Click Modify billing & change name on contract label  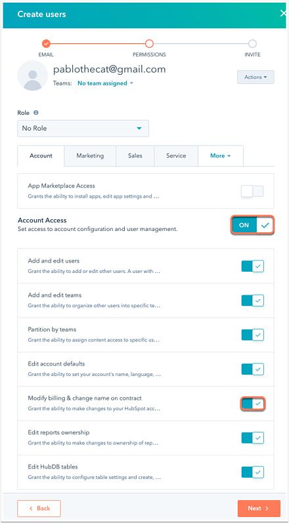pyautogui.click(x=85, y=398)
